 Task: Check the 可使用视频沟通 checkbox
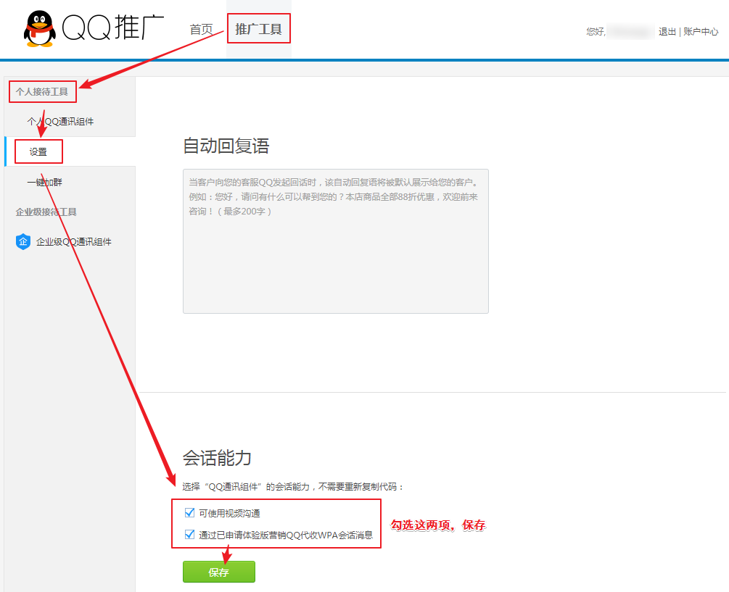pyautogui.click(x=190, y=512)
